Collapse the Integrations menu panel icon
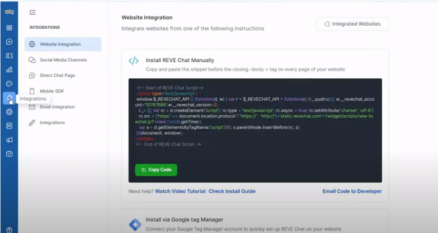 (x=33, y=12)
